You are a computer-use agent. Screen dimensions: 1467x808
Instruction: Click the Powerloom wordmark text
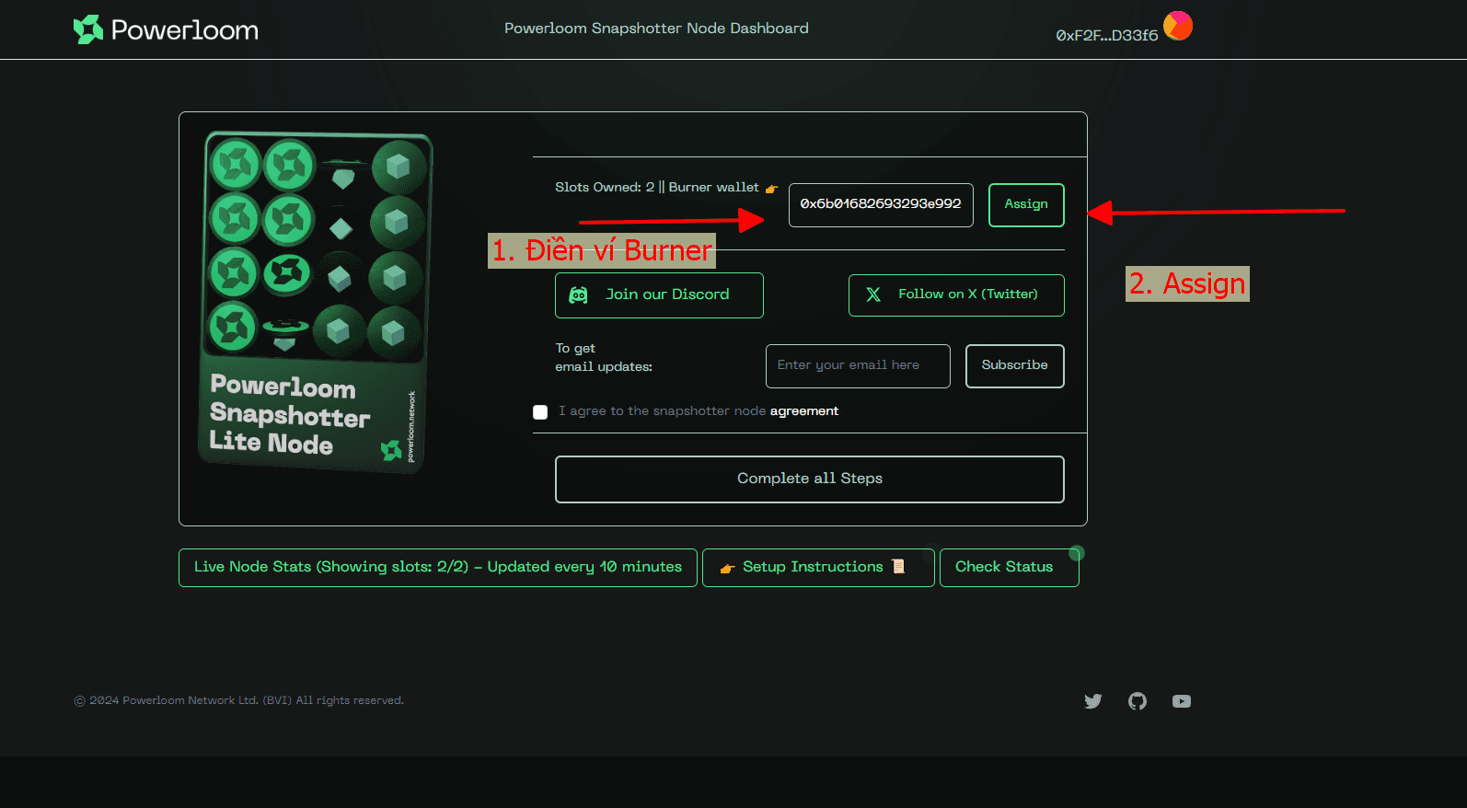(185, 30)
